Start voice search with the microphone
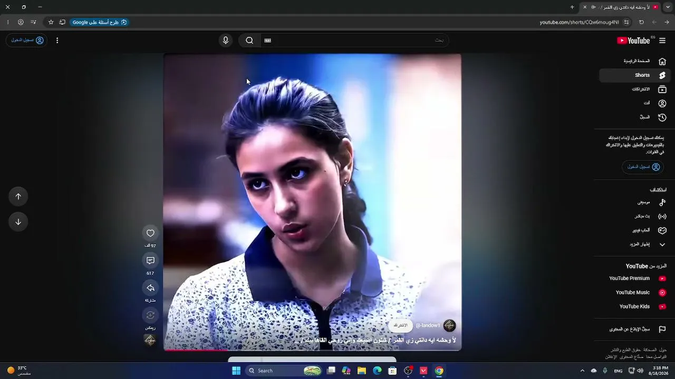The height and width of the screenshot is (379, 675). click(226, 41)
